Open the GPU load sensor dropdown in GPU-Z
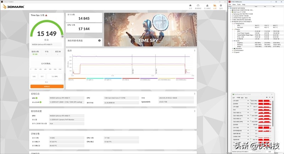Image resolution: width=284 pixels, height=154 pixels. coord(248,128)
